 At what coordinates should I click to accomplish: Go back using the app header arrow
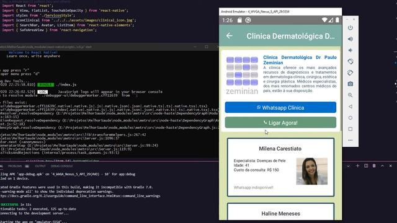230,36
